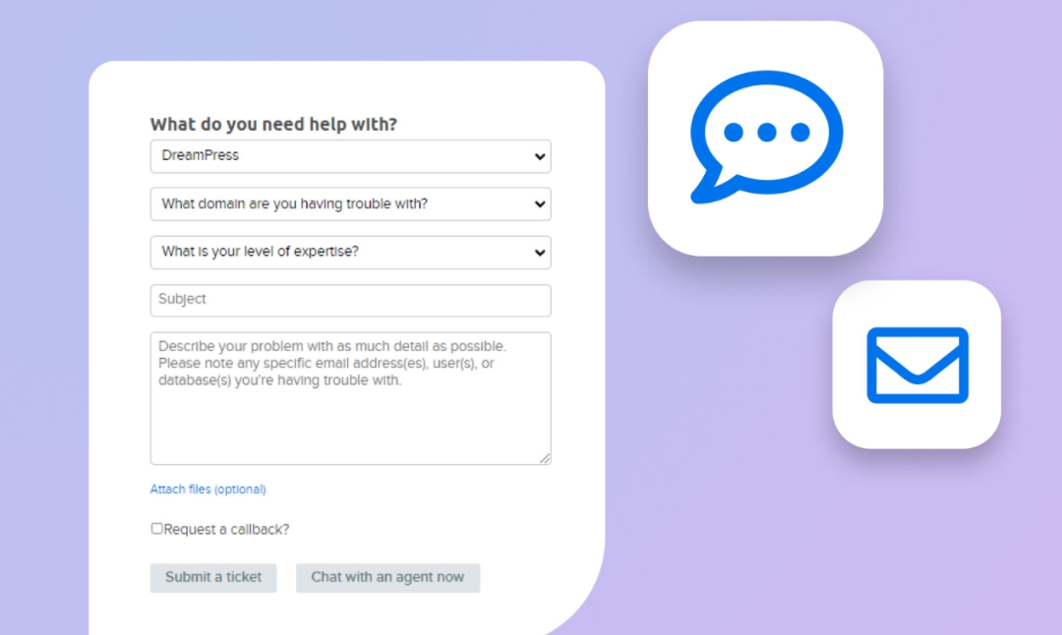Open "What is your level of expertise?" selector
The width and height of the screenshot is (1062, 635).
tap(350, 253)
